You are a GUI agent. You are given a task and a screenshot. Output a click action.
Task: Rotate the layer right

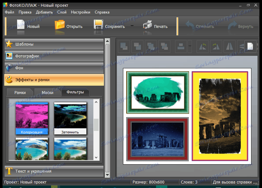[216, 47]
